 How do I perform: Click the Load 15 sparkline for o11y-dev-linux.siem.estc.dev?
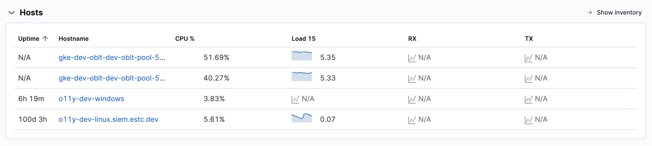[302, 118]
